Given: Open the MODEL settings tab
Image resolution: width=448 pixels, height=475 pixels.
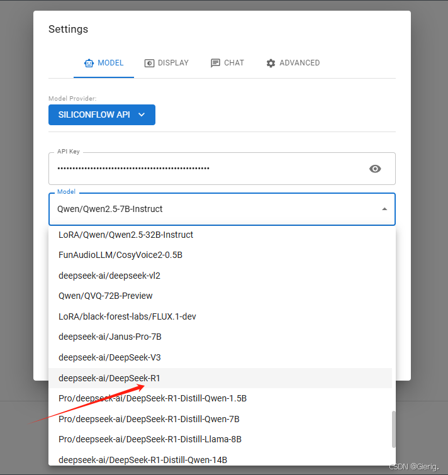Looking at the screenshot, I should pos(104,63).
